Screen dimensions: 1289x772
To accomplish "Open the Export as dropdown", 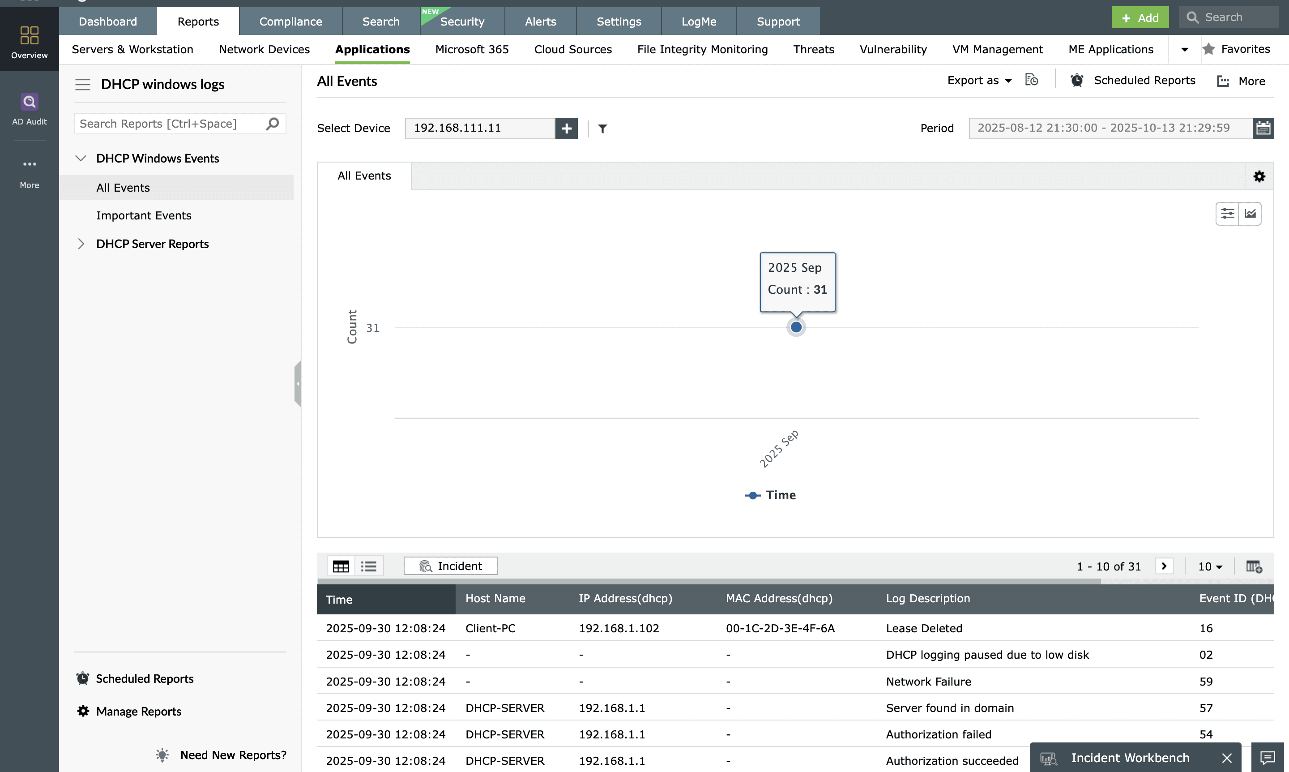I will pos(978,81).
